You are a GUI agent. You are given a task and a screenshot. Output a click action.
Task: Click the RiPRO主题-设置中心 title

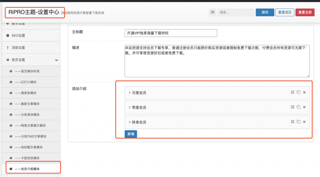(34, 12)
